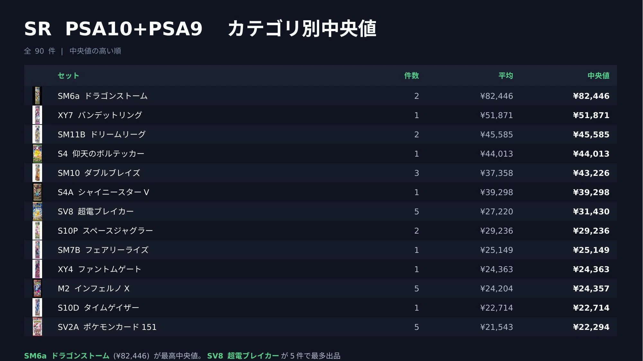Click the S4 仰天のボルテッカー pack image

pos(37,153)
